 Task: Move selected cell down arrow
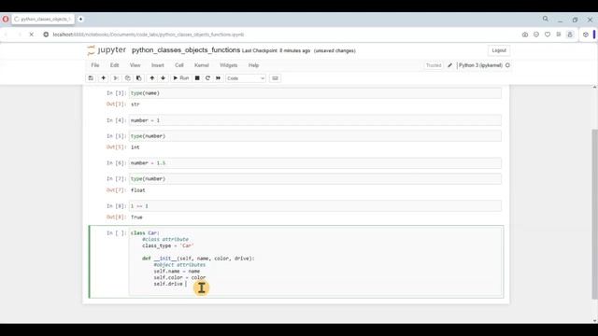pos(163,78)
